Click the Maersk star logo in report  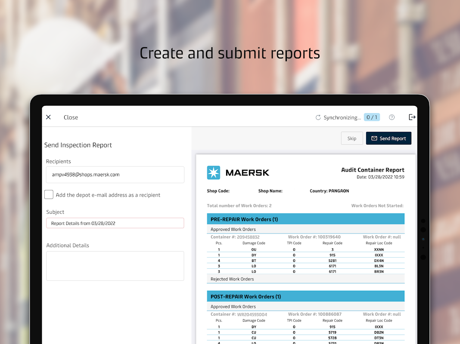(x=213, y=173)
